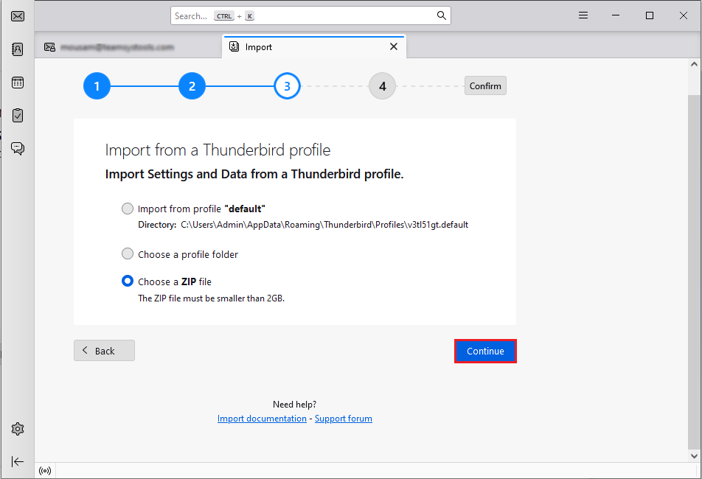Image resolution: width=702 pixels, height=479 pixels.
Task: Click the online status broadcast icon
Action: point(45,470)
